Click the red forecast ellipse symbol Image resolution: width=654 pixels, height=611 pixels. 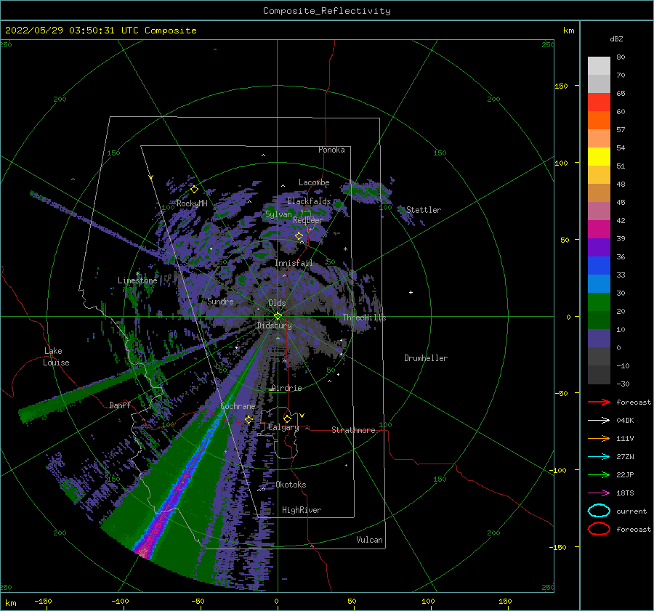[x=599, y=529]
